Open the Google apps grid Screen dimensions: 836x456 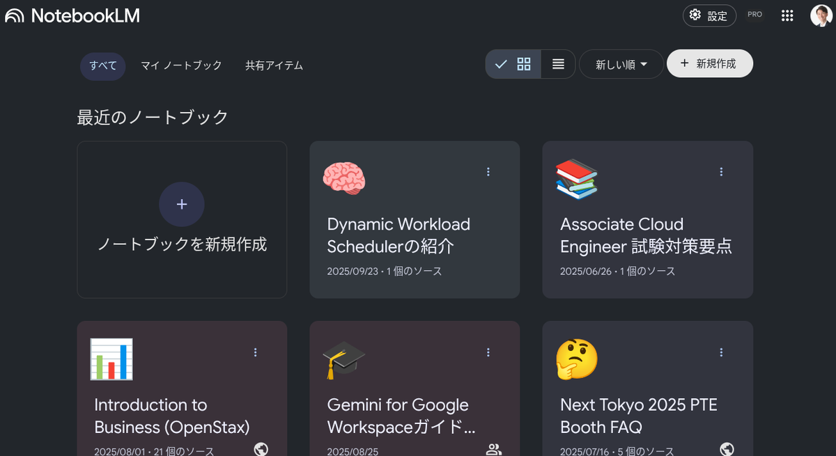coord(787,15)
